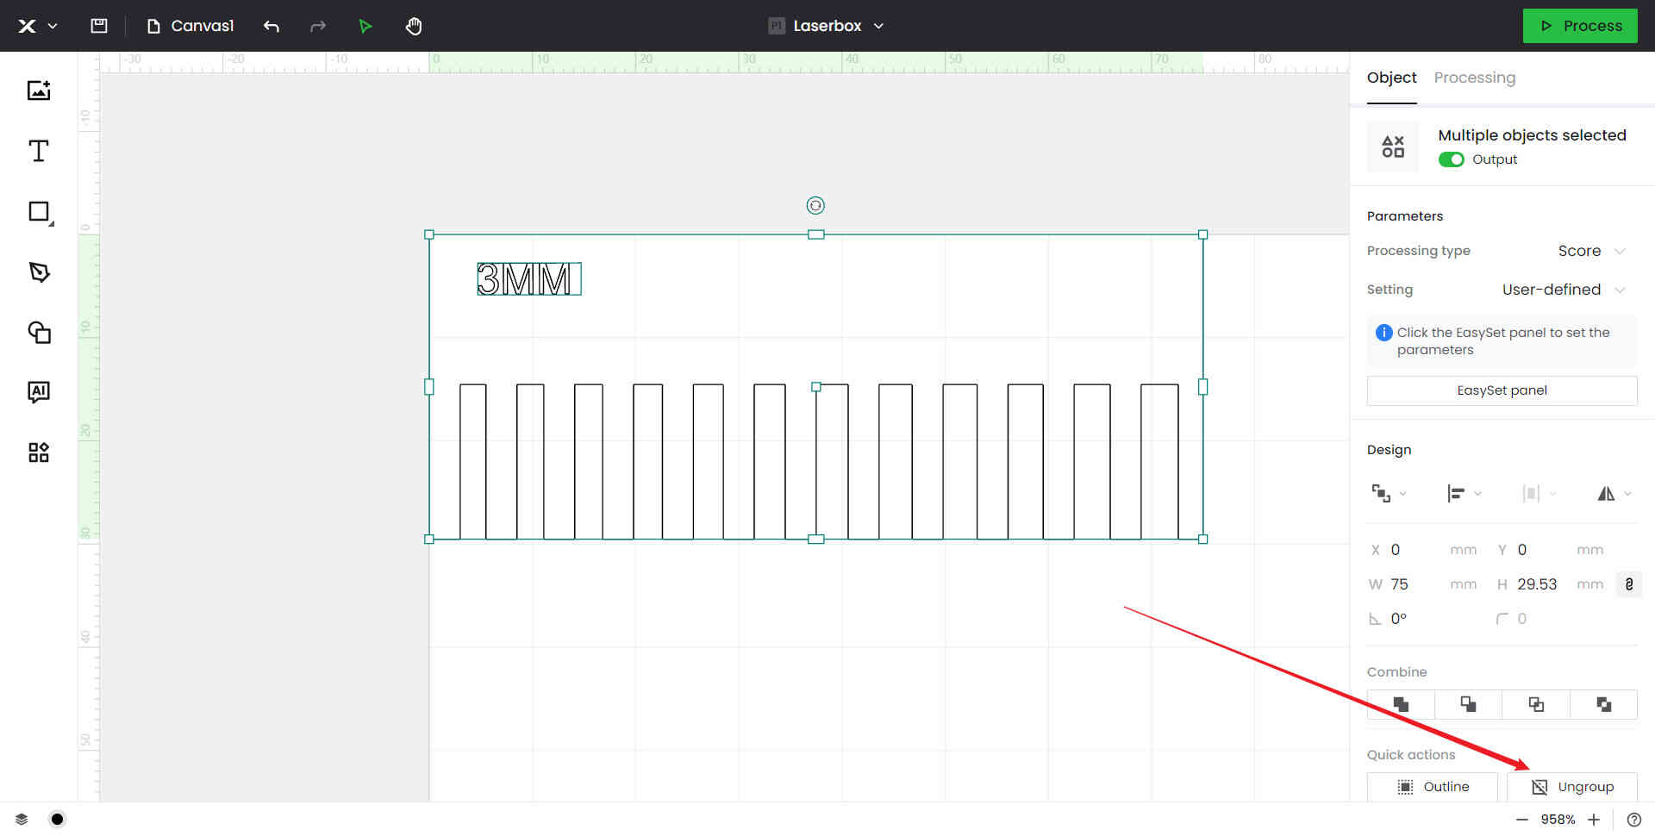The width and height of the screenshot is (1655, 836).
Task: Edit the rotation angle field
Action: click(1422, 619)
